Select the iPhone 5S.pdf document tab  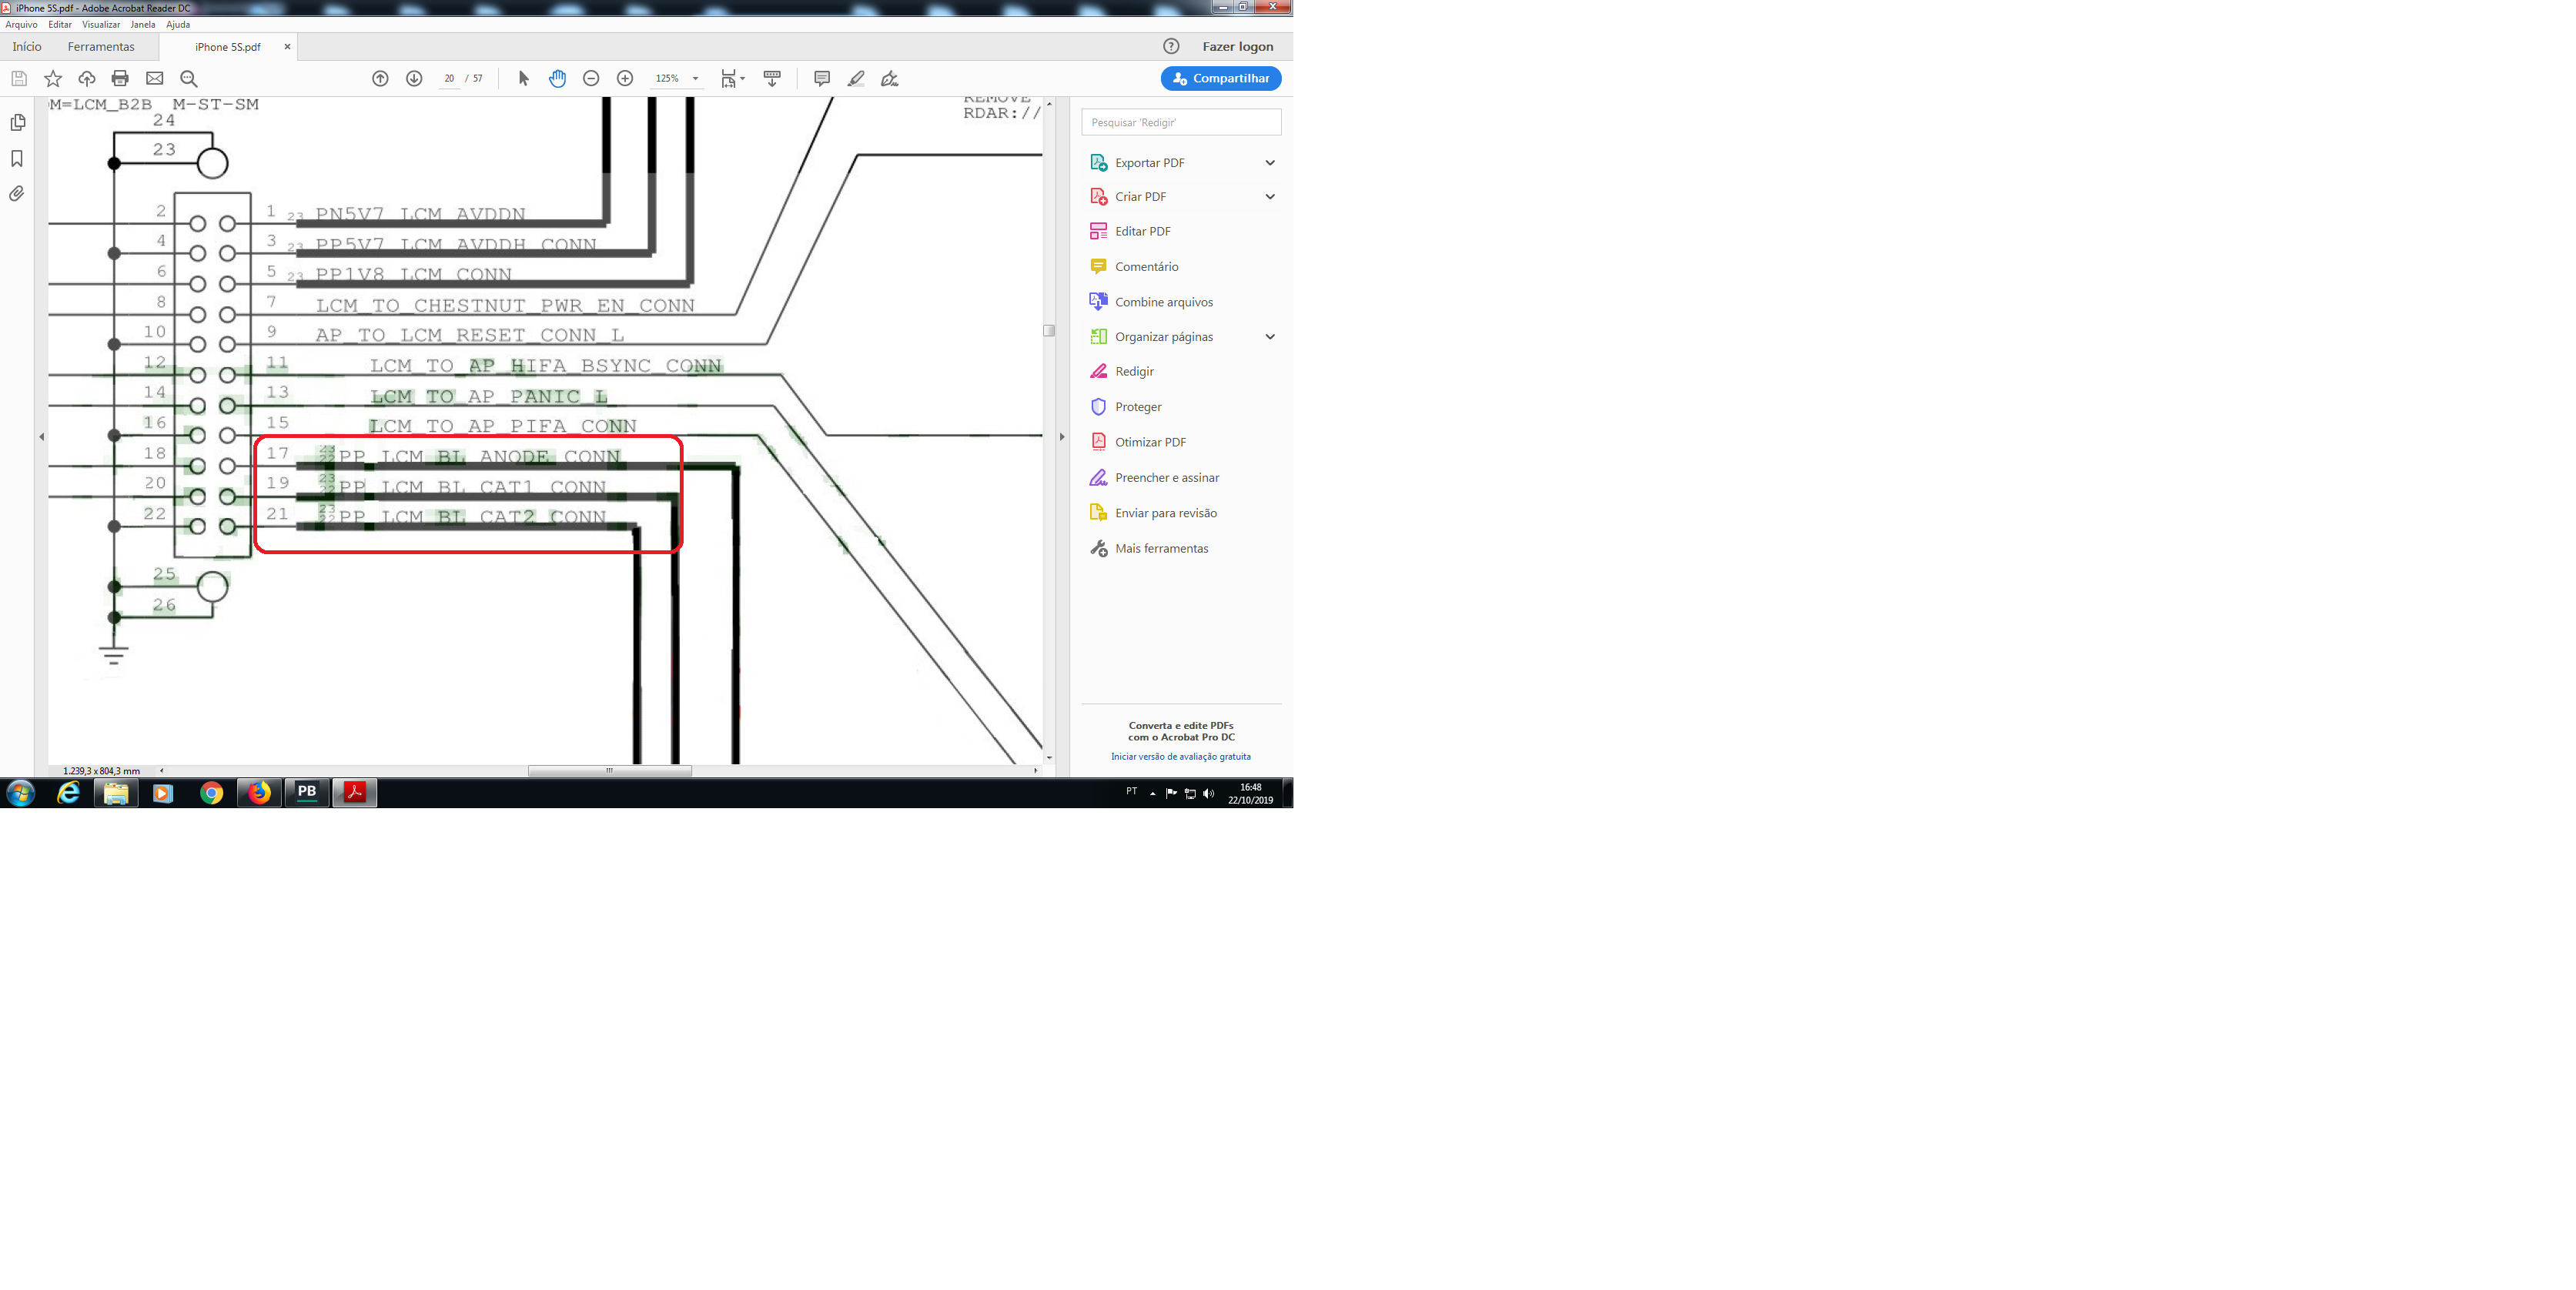[227, 46]
